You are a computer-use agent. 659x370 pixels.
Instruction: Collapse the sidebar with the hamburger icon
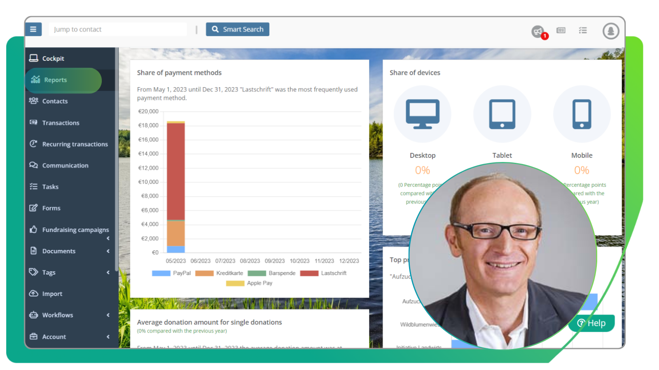pos(33,29)
